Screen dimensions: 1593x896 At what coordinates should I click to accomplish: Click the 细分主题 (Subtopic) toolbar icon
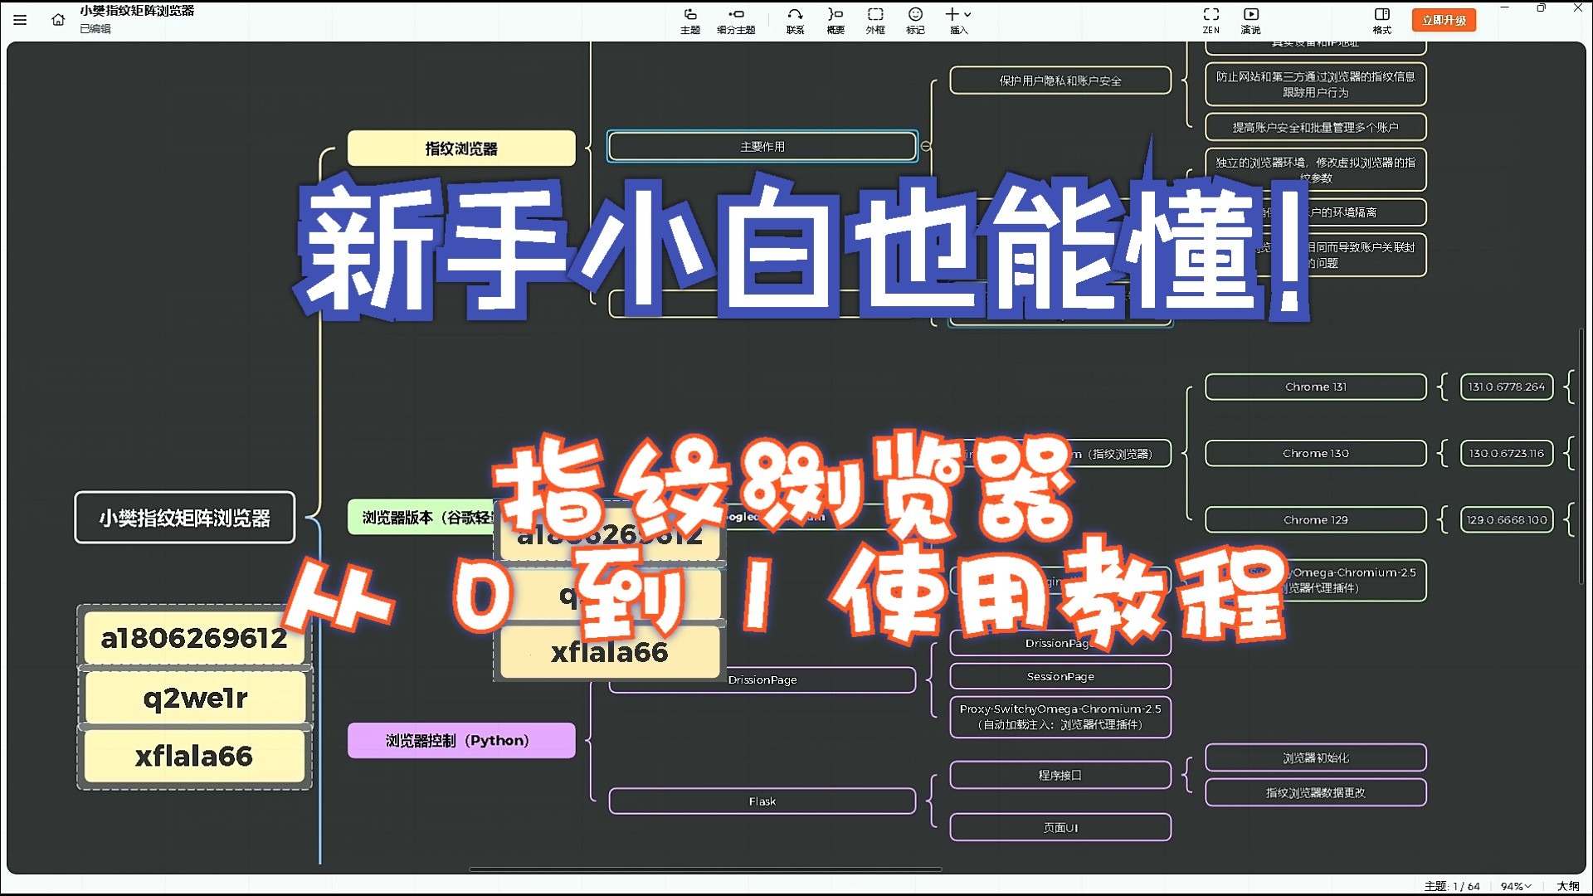(736, 20)
